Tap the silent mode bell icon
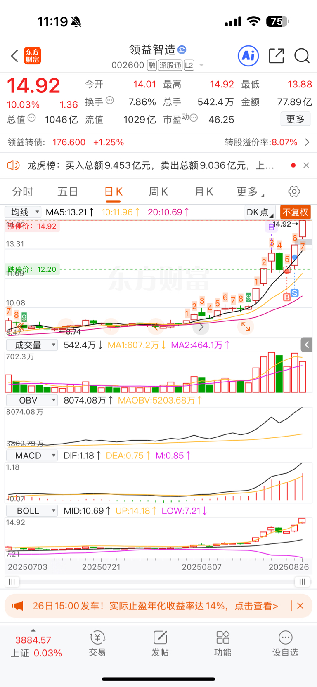The width and height of the screenshot is (317, 687). (76, 21)
